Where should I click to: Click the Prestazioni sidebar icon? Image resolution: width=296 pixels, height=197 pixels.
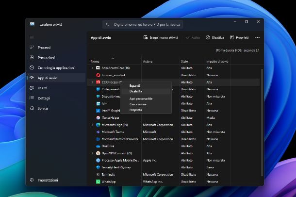[32, 58]
